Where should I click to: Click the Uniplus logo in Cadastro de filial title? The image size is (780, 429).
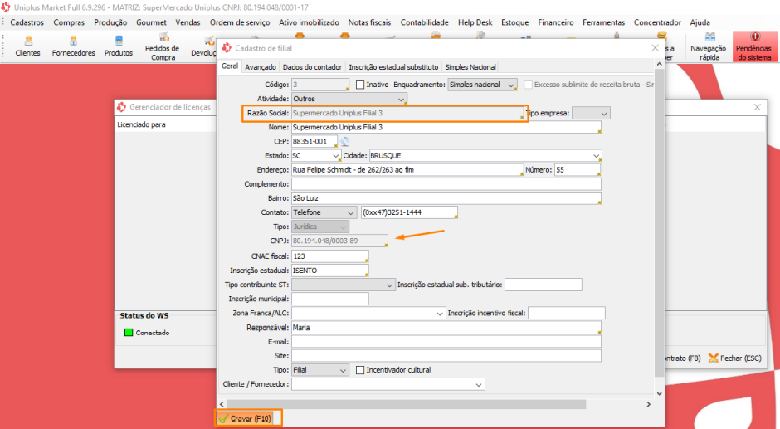point(227,48)
